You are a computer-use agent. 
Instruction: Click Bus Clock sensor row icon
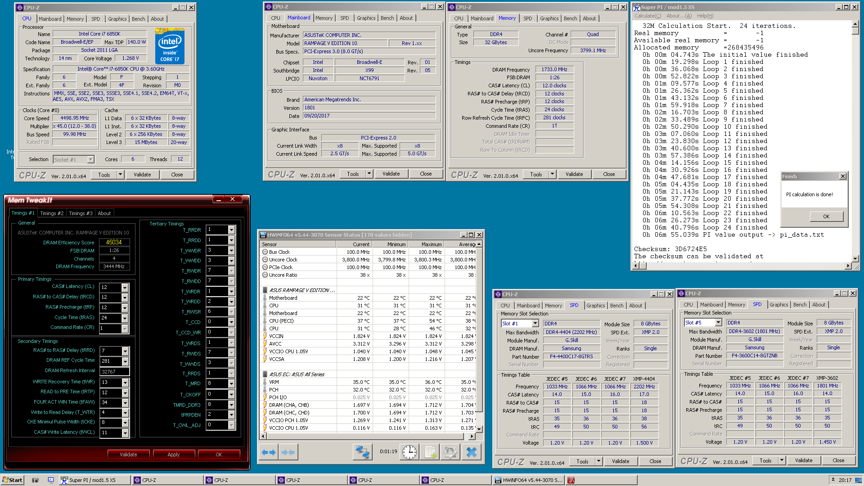click(x=265, y=252)
